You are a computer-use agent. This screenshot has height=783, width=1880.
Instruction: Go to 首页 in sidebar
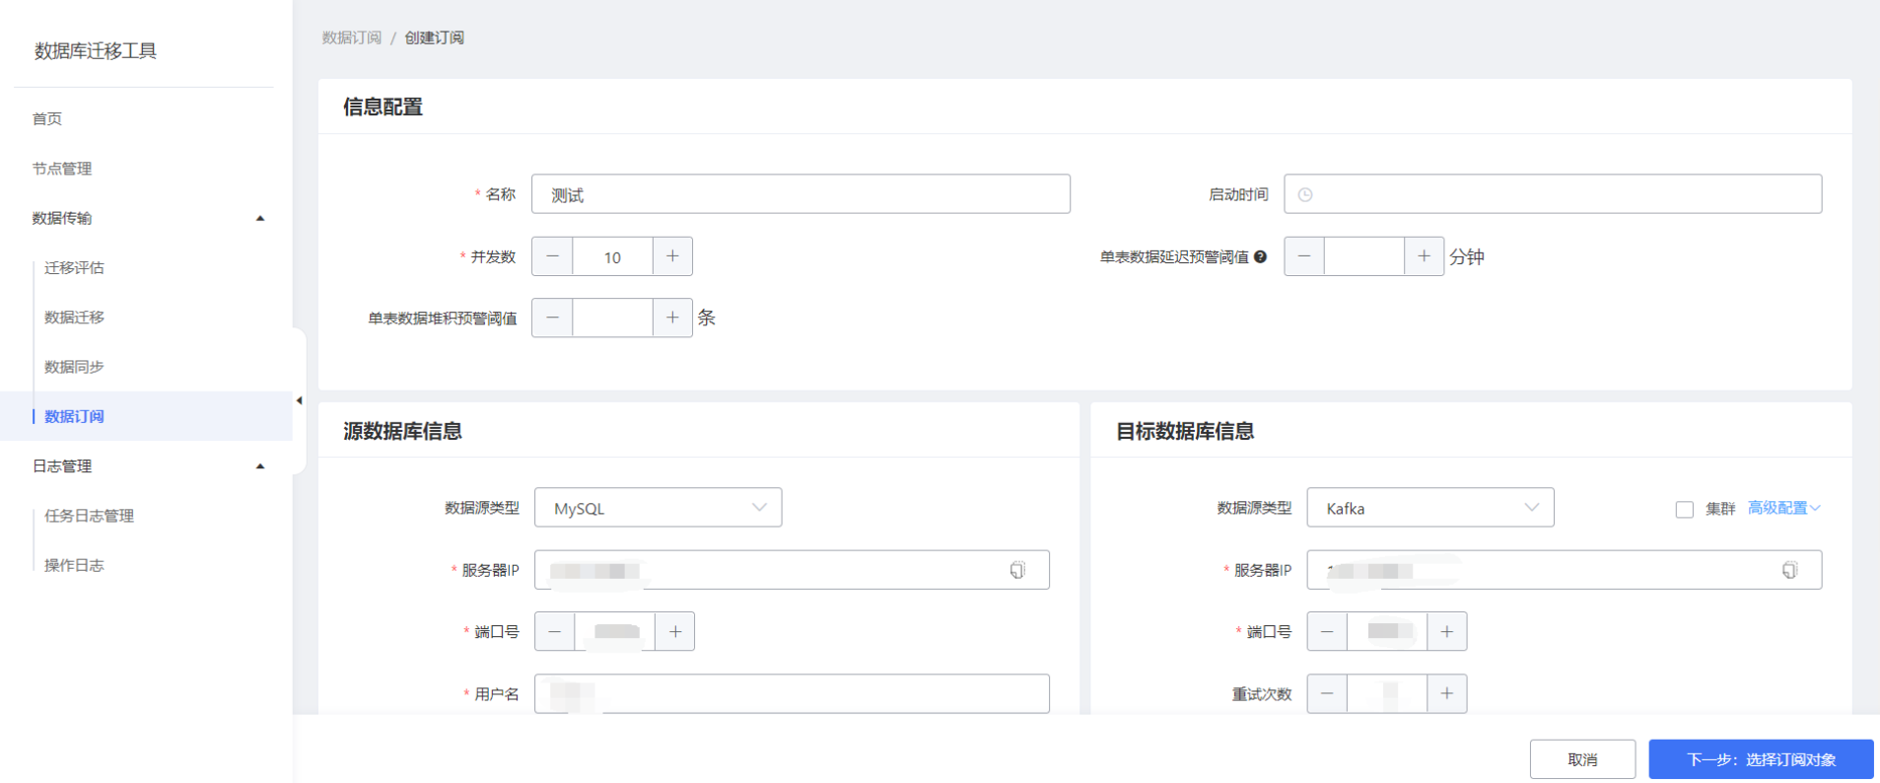click(x=47, y=118)
